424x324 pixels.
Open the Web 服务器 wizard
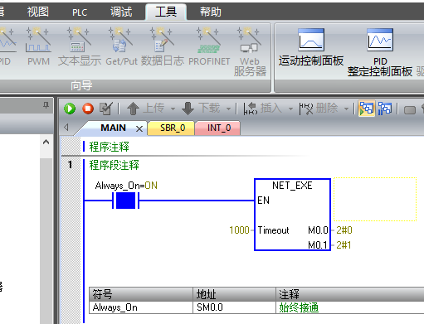(x=250, y=51)
